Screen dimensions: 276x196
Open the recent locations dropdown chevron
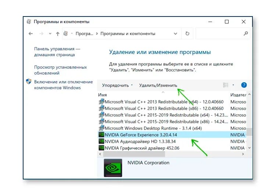[50, 33]
